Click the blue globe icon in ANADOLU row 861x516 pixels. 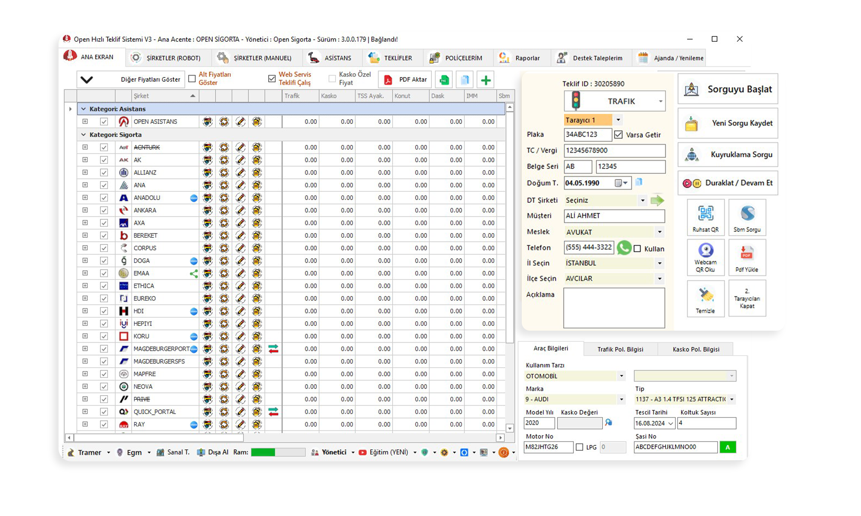click(x=194, y=198)
